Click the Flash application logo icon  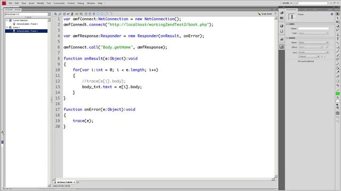click(x=4, y=3)
